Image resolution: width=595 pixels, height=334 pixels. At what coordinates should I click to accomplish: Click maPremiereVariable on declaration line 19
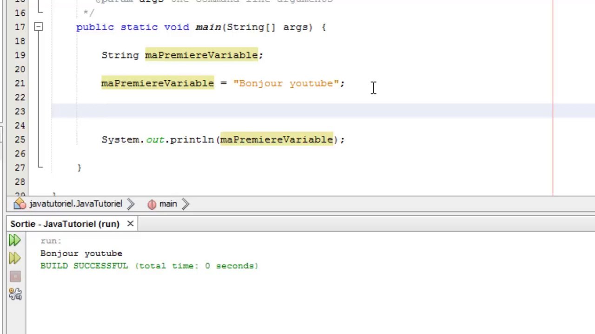[x=201, y=55]
